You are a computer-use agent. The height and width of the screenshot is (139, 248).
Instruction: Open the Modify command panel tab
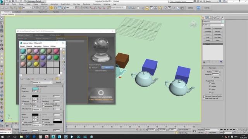point(207,18)
